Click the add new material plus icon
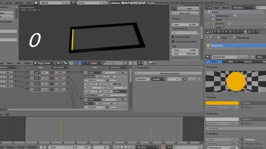Viewport: 266px width, 149px height. coord(243,57)
